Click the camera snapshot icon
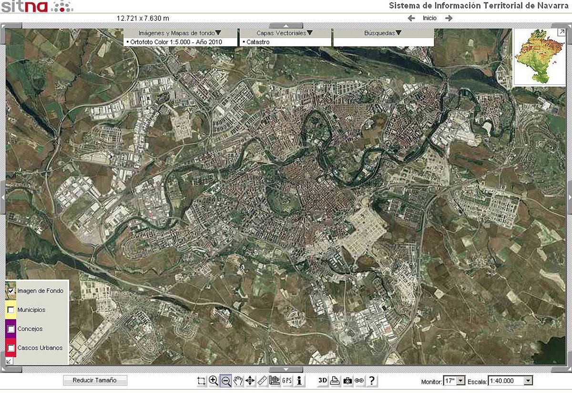The height and width of the screenshot is (393, 572). (x=348, y=380)
